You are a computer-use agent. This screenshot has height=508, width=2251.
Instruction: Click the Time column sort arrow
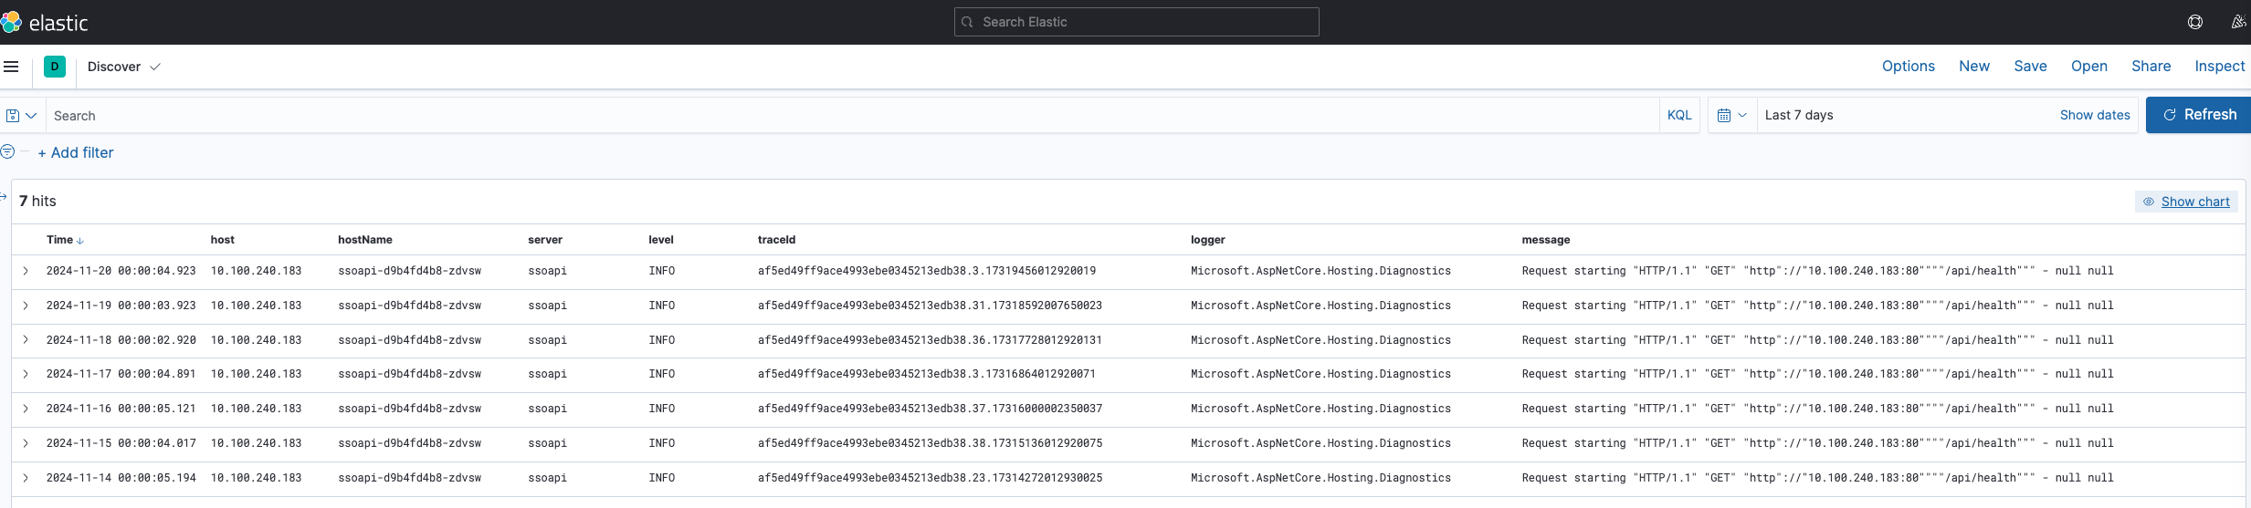tap(80, 241)
